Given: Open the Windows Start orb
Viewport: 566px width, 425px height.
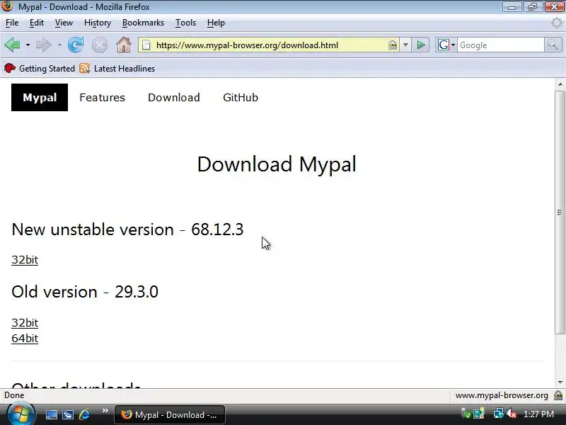Looking at the screenshot, I should (21, 414).
